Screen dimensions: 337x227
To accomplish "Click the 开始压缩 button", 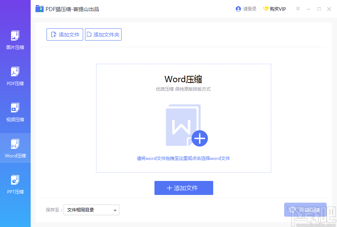I will pos(305,209).
